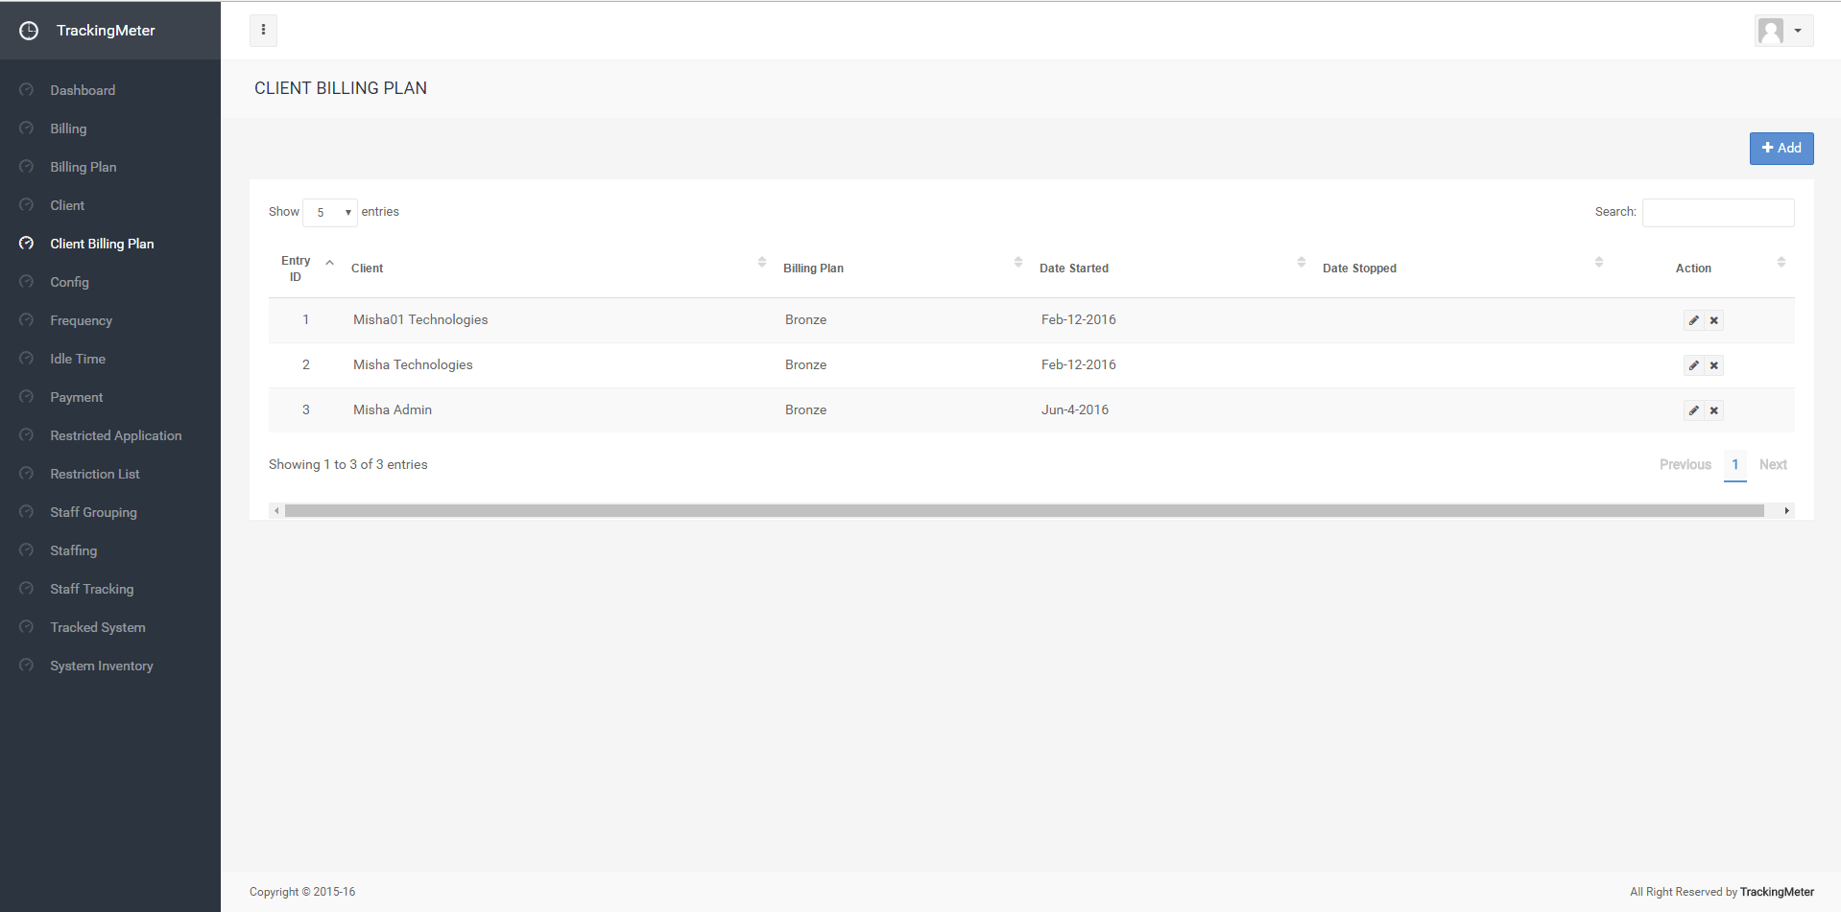Screen dimensions: 1841x912
Task: Delete the Misha Admin entry
Action: coord(1713,410)
